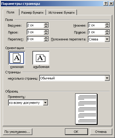115x138 pixels.
Task: Switch to Размер бумаги tab
Action: pyautogui.click(x=32, y=13)
